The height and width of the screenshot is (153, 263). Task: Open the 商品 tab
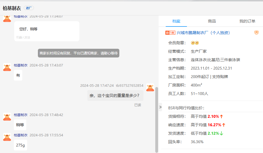(212, 21)
